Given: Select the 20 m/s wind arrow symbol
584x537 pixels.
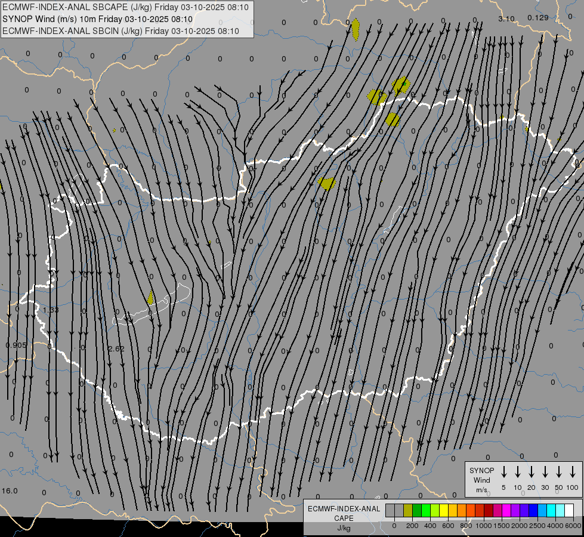Looking at the screenshot, I should click(x=532, y=472).
